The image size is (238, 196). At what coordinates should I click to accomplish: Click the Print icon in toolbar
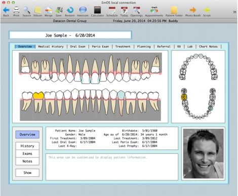pos(16,10)
